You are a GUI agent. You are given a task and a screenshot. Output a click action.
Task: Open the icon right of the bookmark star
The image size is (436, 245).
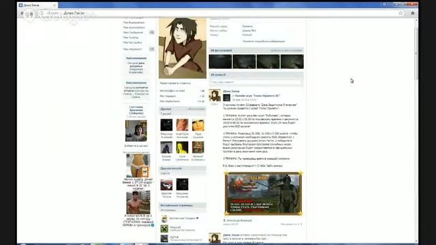413,13
